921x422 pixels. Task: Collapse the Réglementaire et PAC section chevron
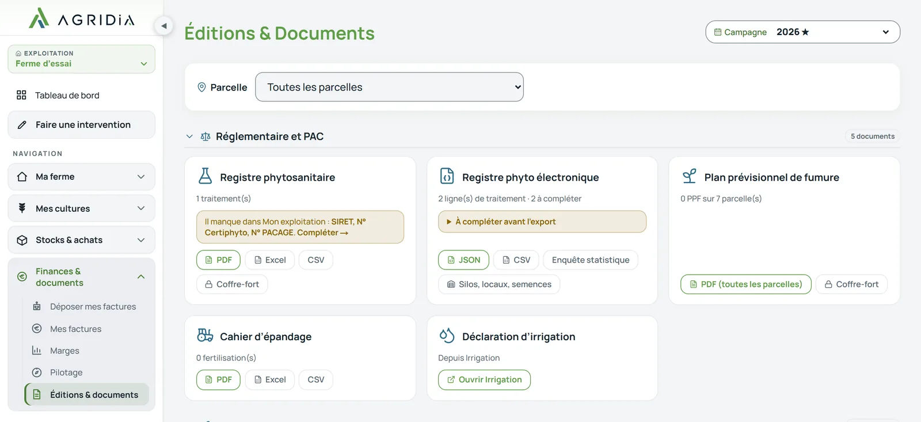click(x=189, y=136)
